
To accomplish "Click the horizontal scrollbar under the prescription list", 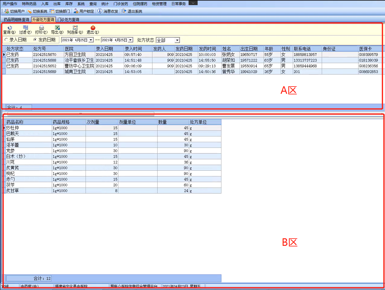I will [81, 114].
